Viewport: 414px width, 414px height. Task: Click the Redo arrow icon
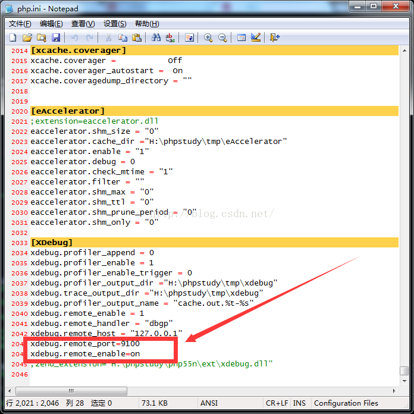(89, 37)
